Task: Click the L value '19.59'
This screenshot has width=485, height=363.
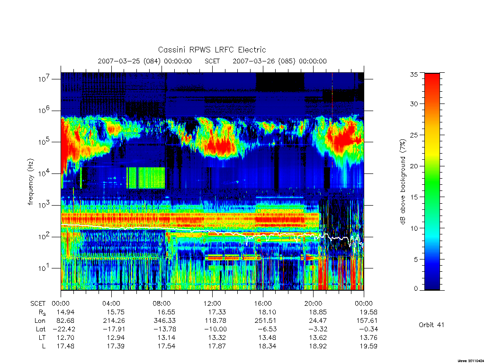Action: pyautogui.click(x=368, y=346)
